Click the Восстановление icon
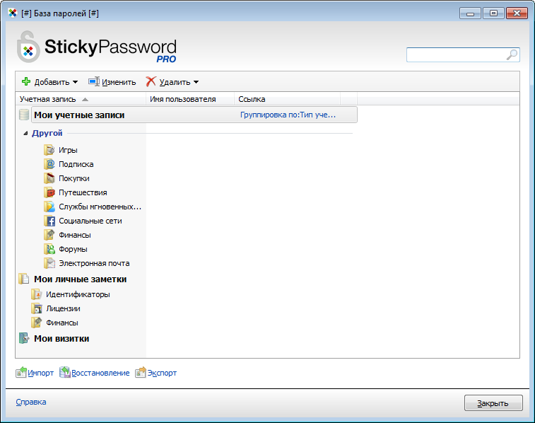535x423 pixels. pos(65,373)
